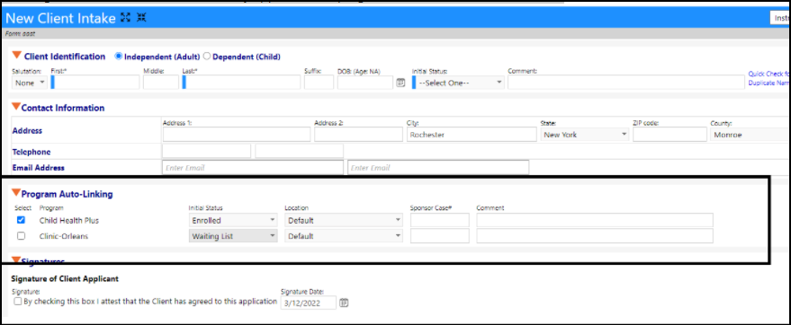Click Clinic-Orleans Sponsor Case field
Screen dimensions: 791x325
click(440, 236)
